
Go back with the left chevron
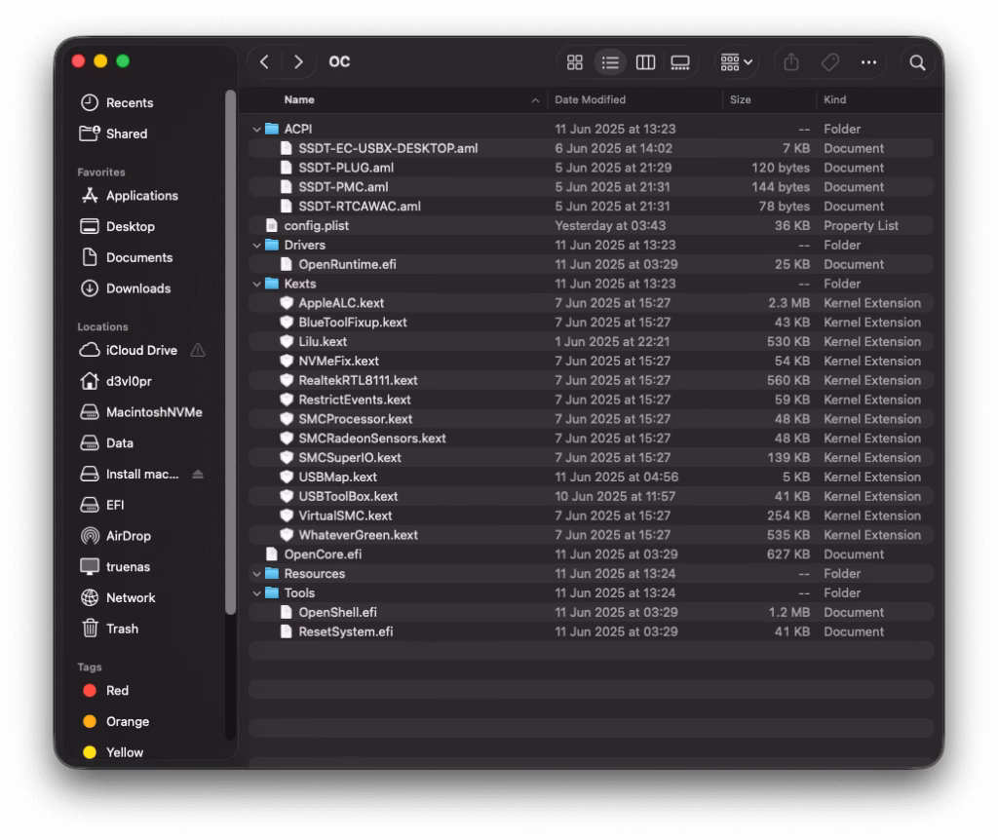264,61
